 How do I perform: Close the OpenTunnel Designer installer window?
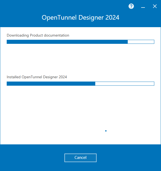click(155, 6)
